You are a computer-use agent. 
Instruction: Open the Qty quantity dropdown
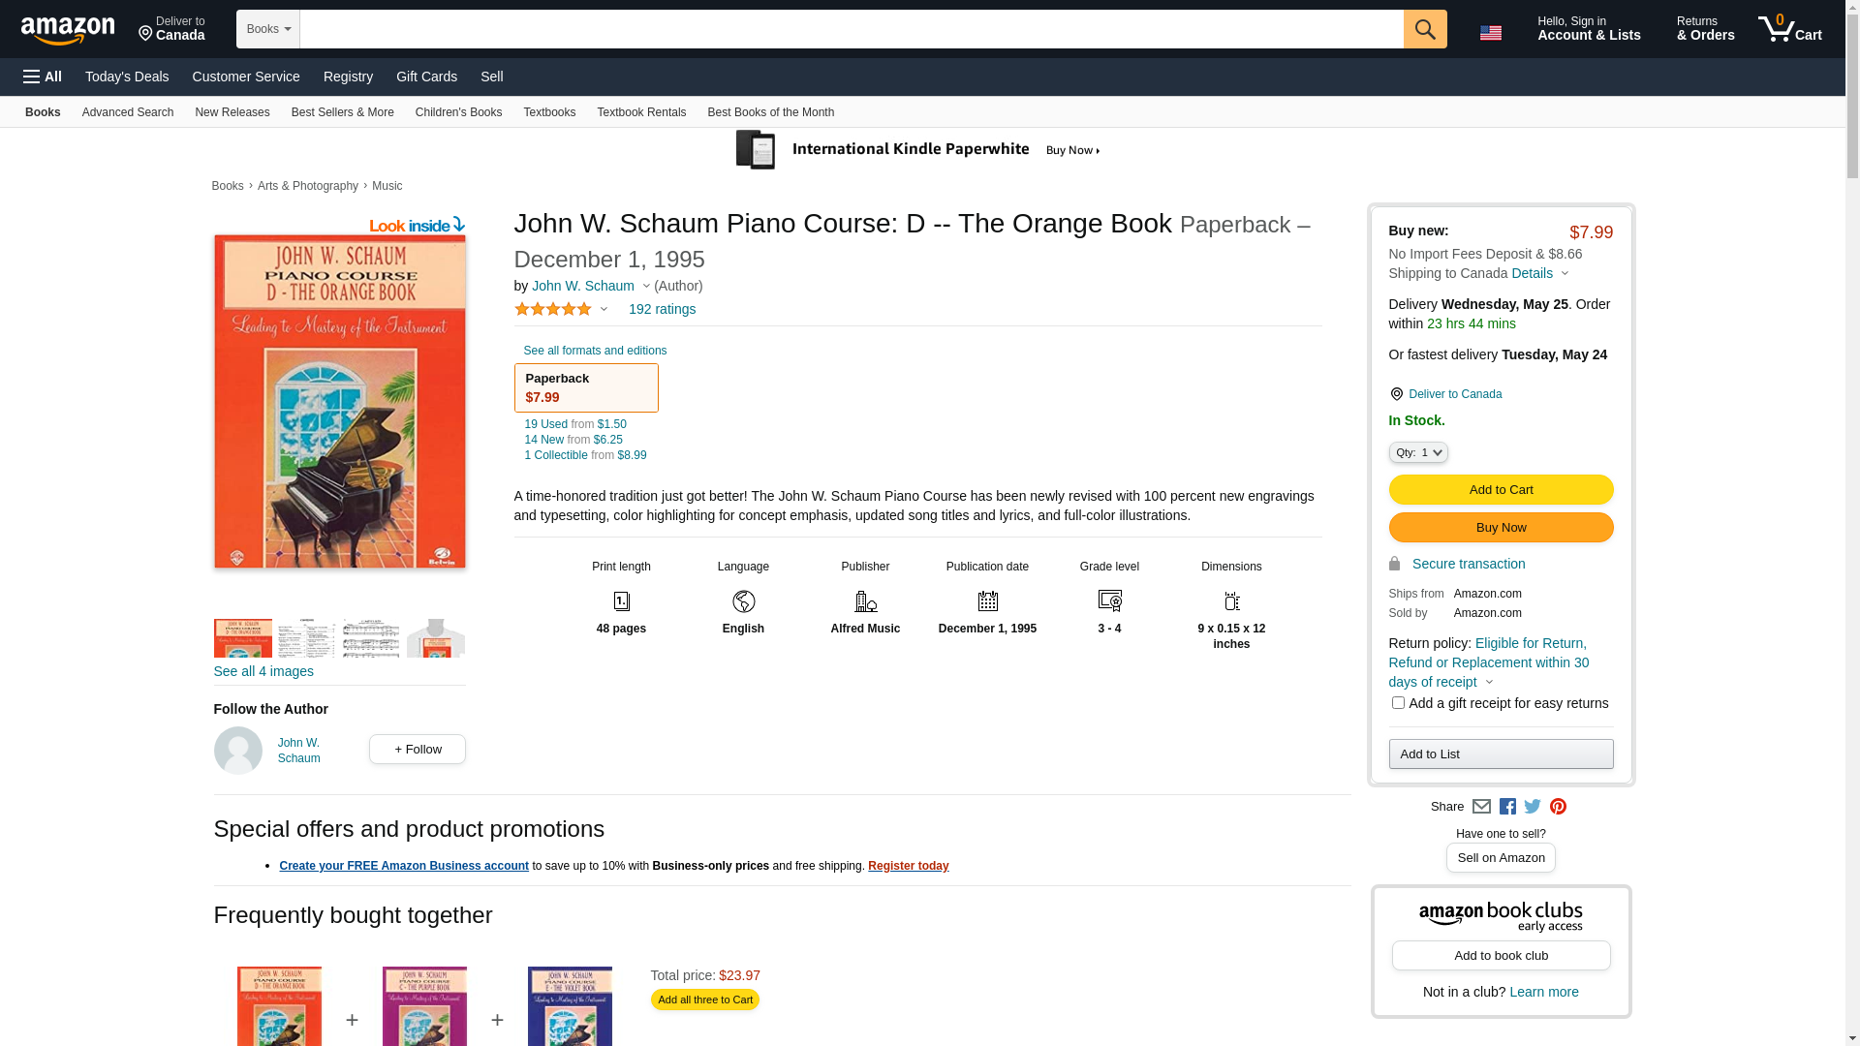coord(1418,452)
